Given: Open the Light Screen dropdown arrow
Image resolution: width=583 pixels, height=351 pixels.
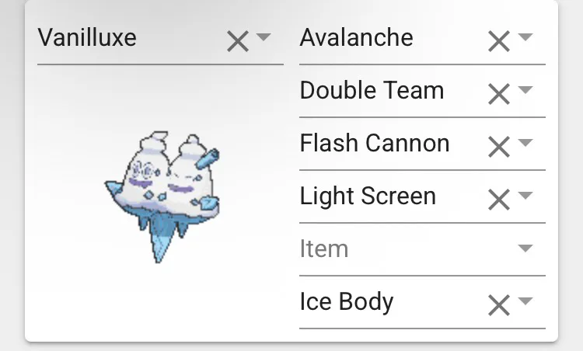Looking at the screenshot, I should click(x=525, y=196).
